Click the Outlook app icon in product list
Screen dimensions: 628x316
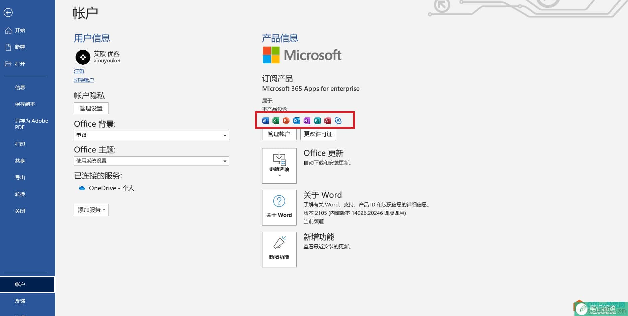[297, 121]
